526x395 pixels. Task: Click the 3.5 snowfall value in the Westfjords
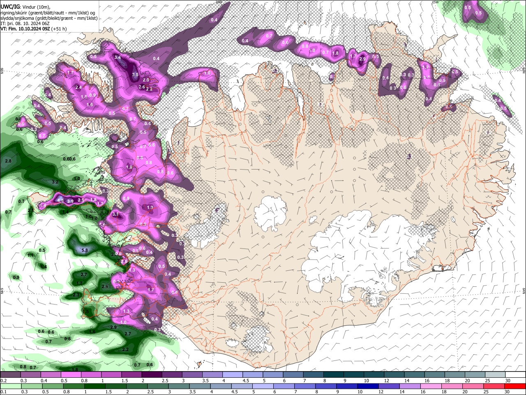[x=135, y=74]
